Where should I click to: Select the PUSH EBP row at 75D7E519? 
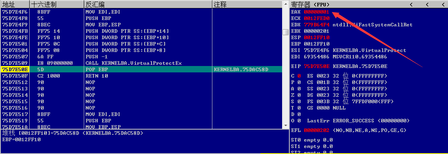click(x=141, y=121)
